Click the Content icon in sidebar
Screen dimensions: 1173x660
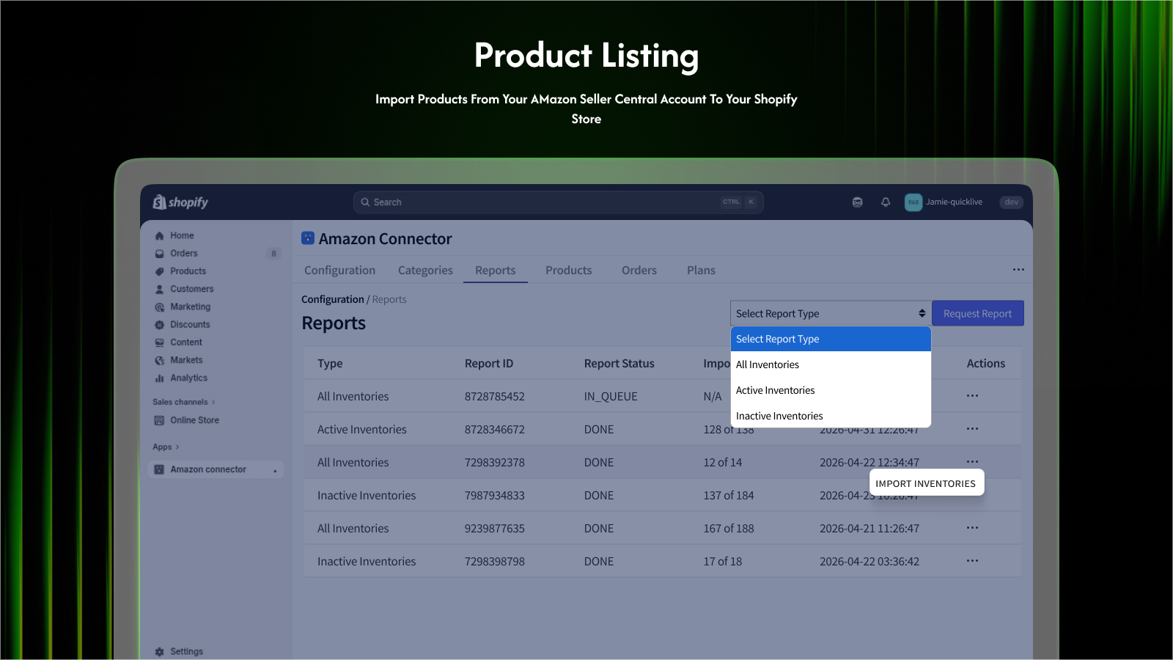pyautogui.click(x=159, y=342)
